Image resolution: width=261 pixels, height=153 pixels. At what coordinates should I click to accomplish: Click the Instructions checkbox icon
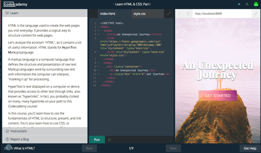(x=7, y=131)
